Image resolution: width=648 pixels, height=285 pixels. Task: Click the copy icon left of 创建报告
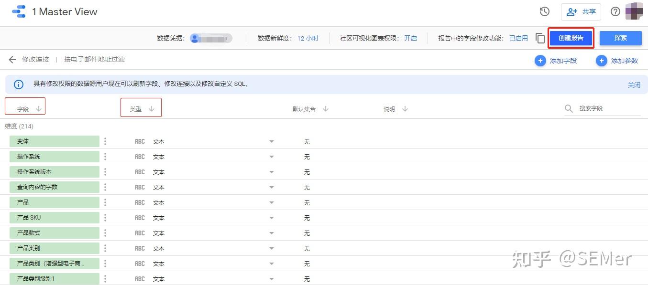[540, 38]
